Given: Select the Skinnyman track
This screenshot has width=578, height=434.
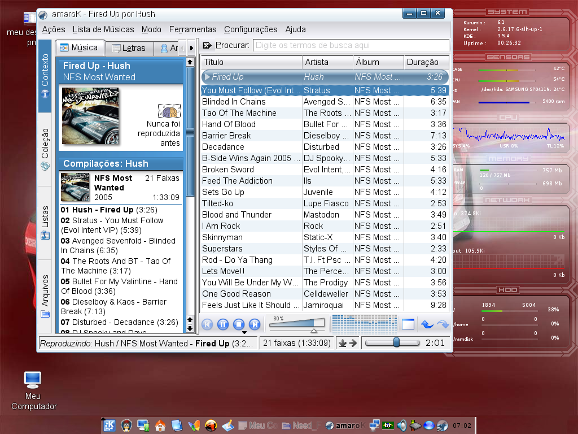Looking at the screenshot, I should click(x=325, y=237).
